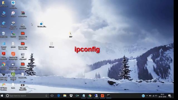The height and width of the screenshot is (100, 178).
Task: Launch Camtasia Studio 8 desktop shortcut
Action: click(x=13, y=76)
